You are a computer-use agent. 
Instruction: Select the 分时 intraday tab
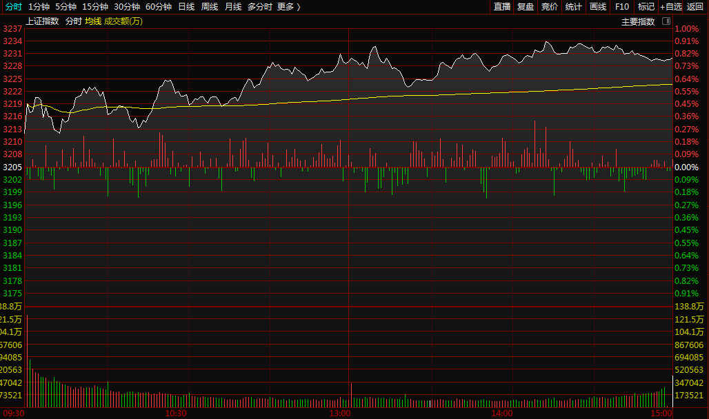14,6
